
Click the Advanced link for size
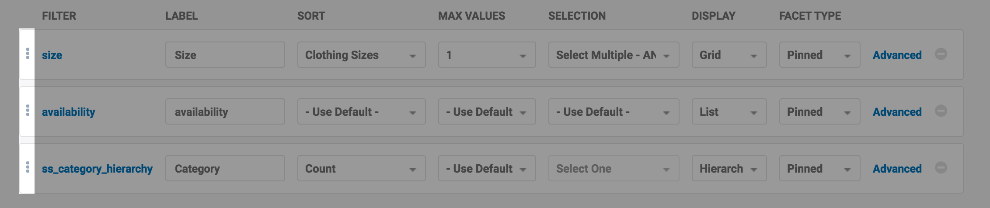coord(897,55)
